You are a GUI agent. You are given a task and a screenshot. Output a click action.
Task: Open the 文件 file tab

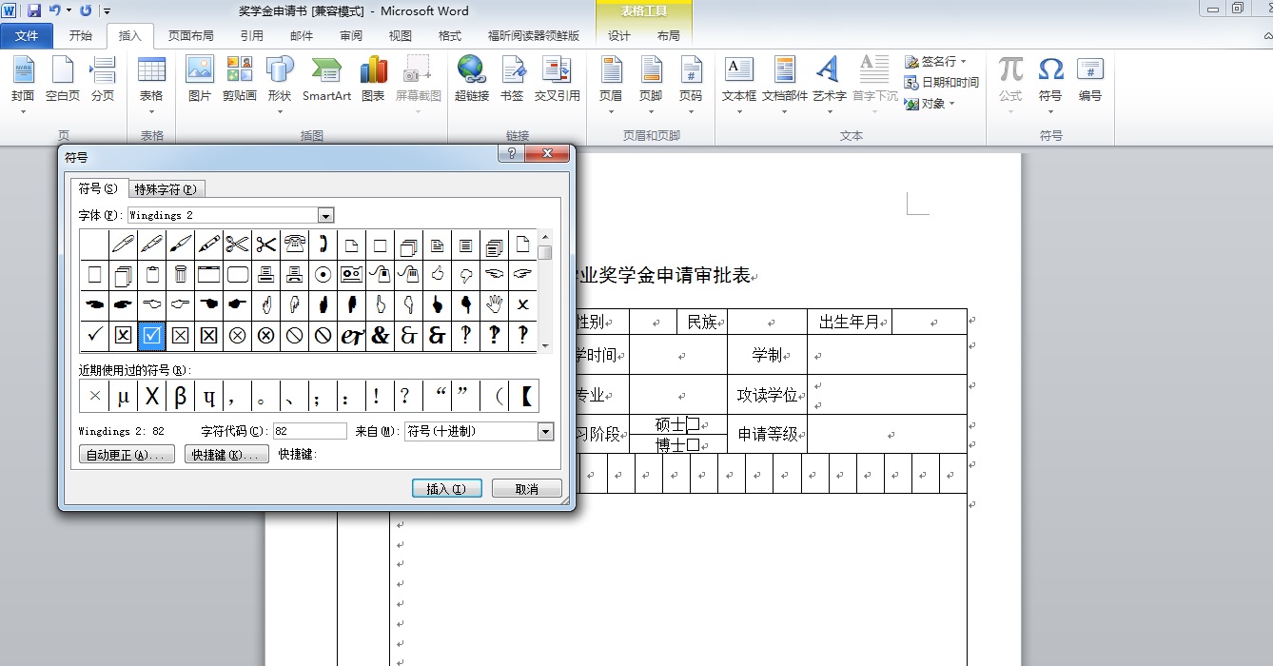pyautogui.click(x=27, y=35)
